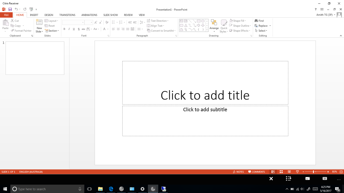The image size is (344, 193).
Task: Toggle bullet list formatting
Action: pyautogui.click(x=114, y=22)
